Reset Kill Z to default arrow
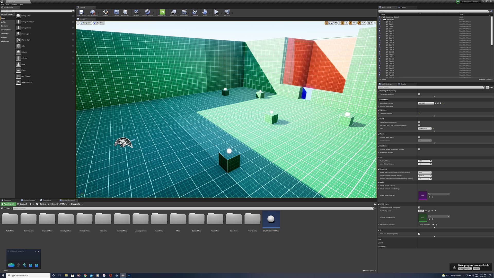 433,128
